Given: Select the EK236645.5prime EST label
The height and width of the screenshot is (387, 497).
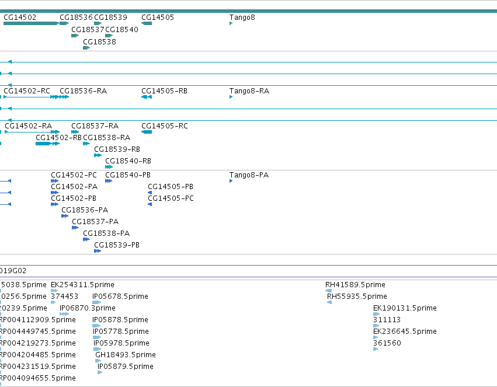Looking at the screenshot, I should (x=405, y=332).
